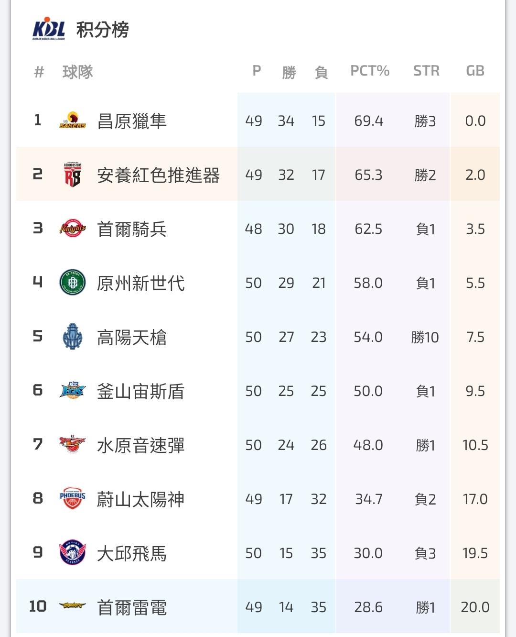Open the Goyang team logo in row 5
Viewport: 516px width, 637px height.
coord(73,337)
